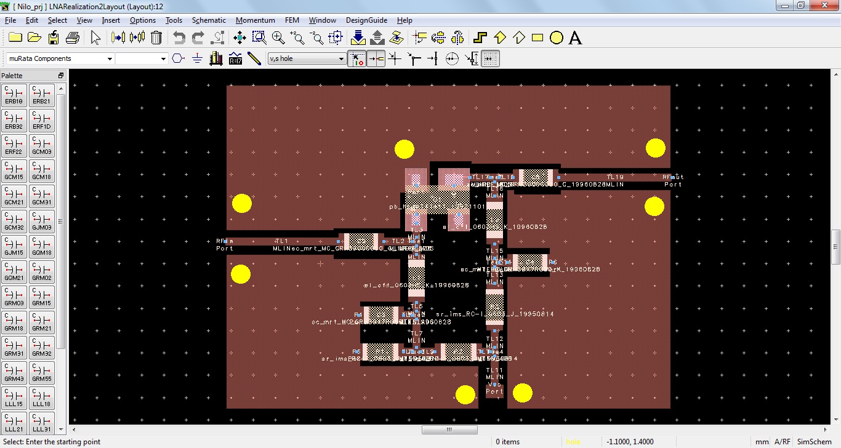
Task: Open the muRata Components palette dropdown
Action: coord(110,58)
